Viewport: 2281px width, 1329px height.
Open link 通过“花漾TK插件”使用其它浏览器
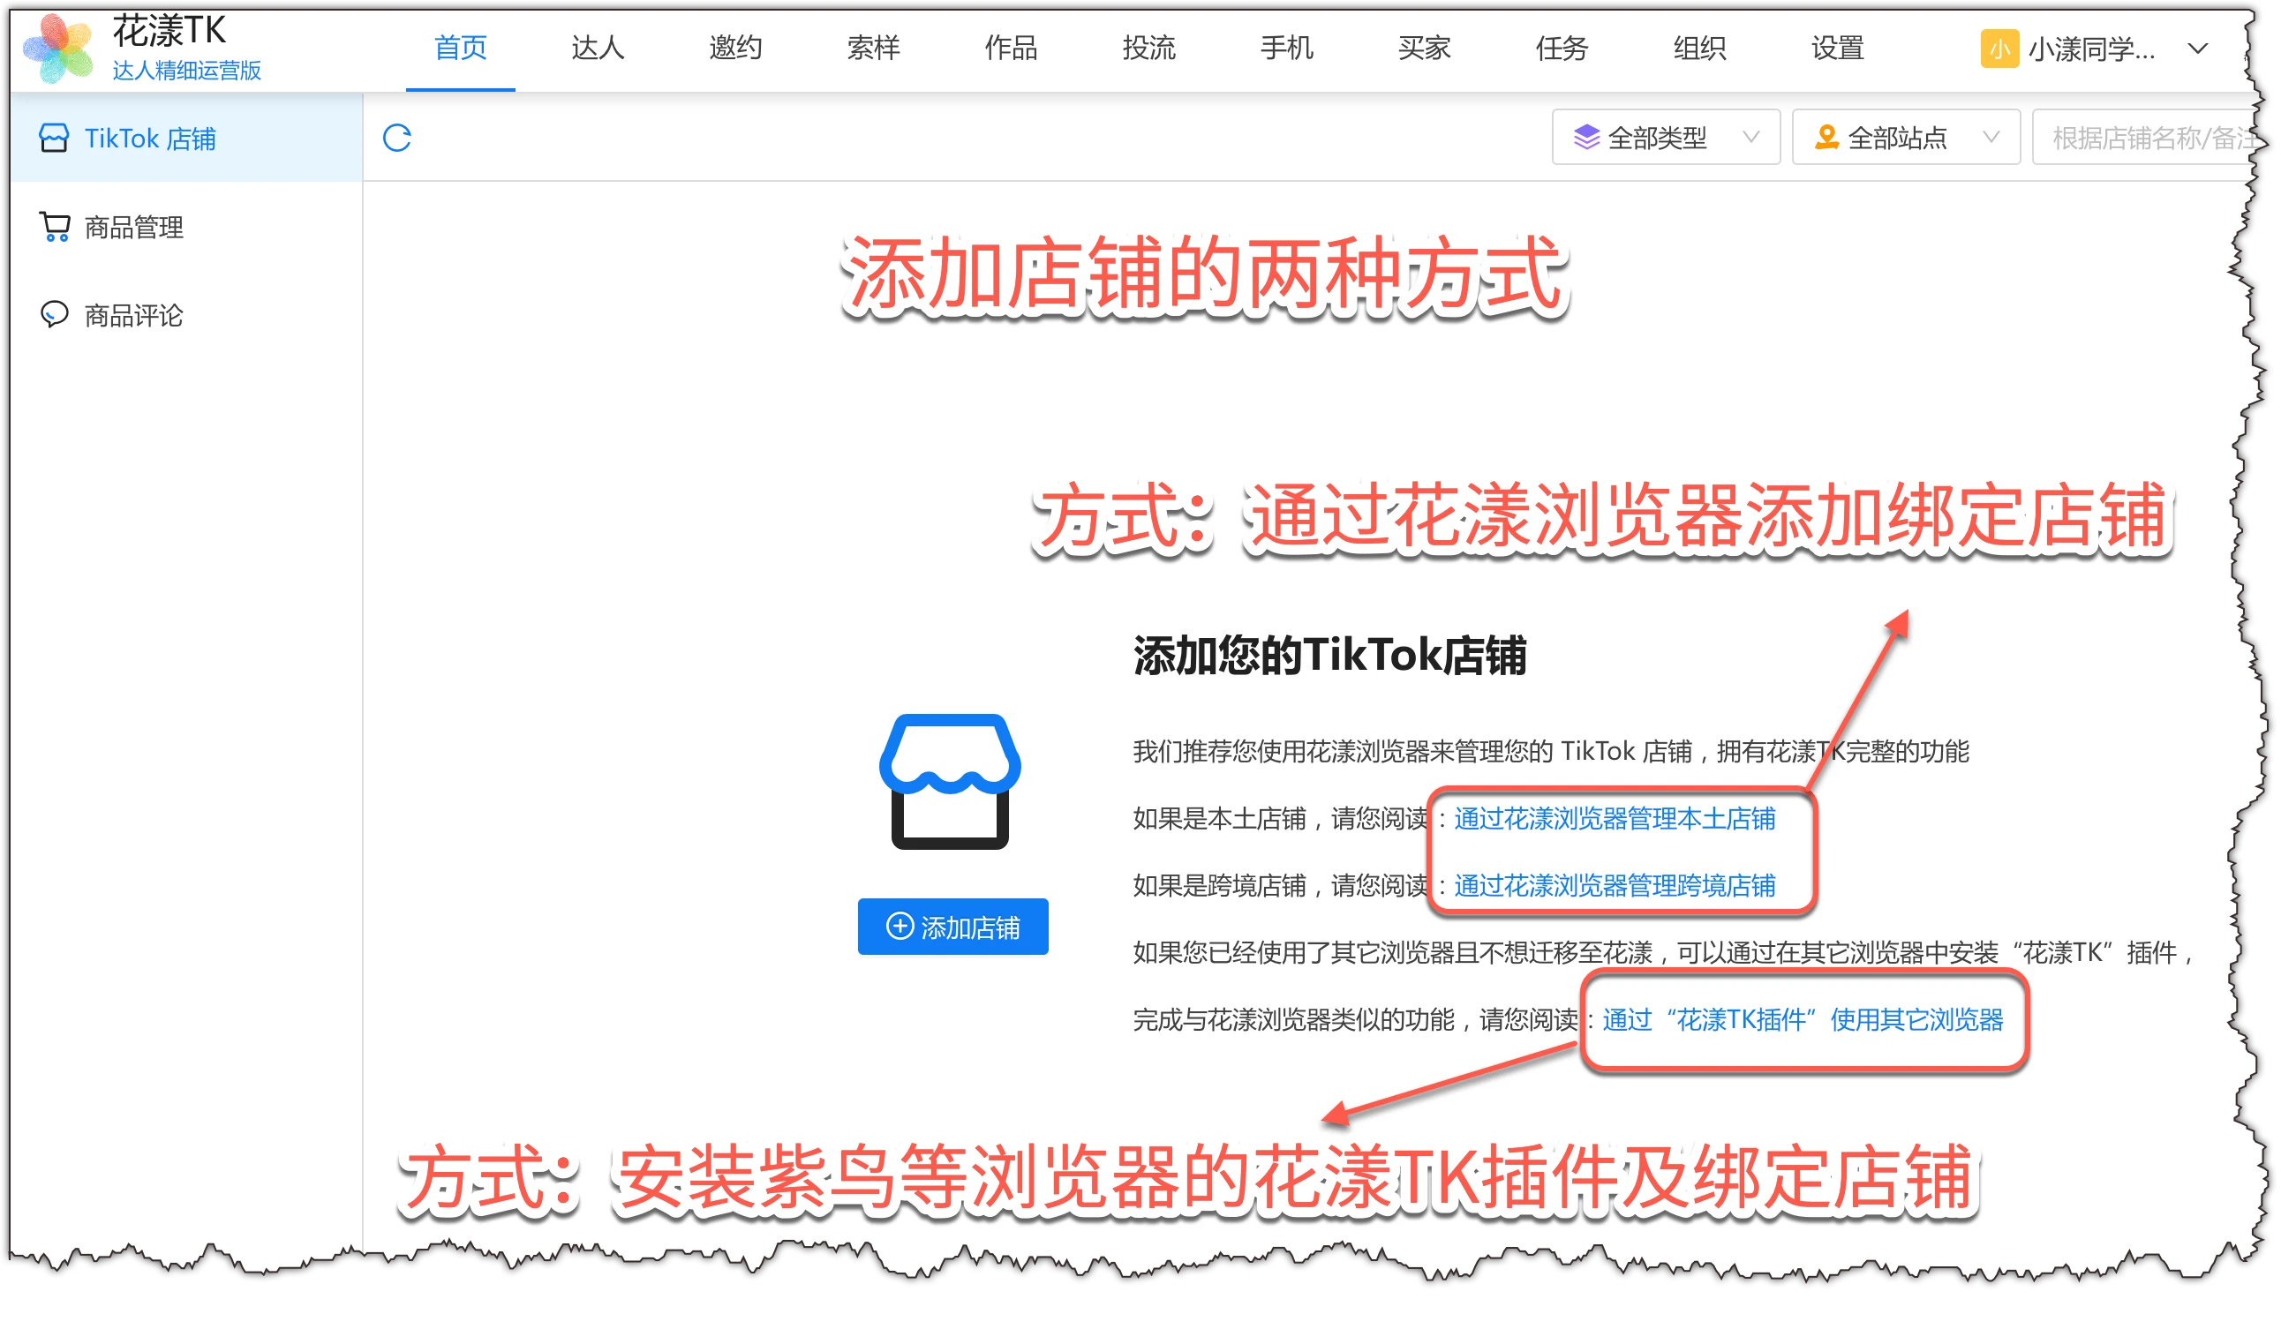[x=1803, y=1019]
